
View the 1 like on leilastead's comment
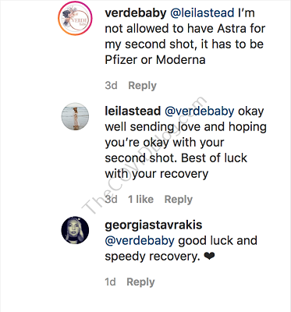[141, 200]
